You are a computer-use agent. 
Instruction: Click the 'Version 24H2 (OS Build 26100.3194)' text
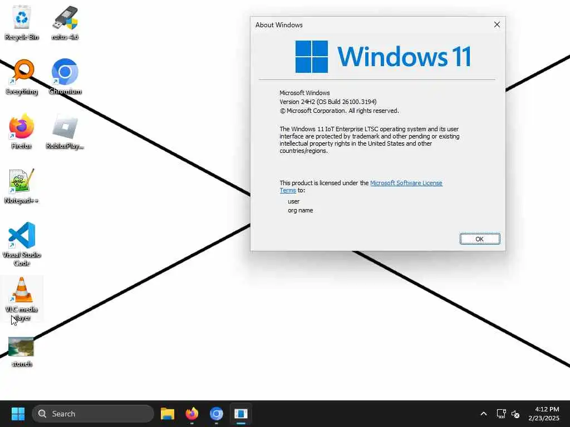pos(328,102)
